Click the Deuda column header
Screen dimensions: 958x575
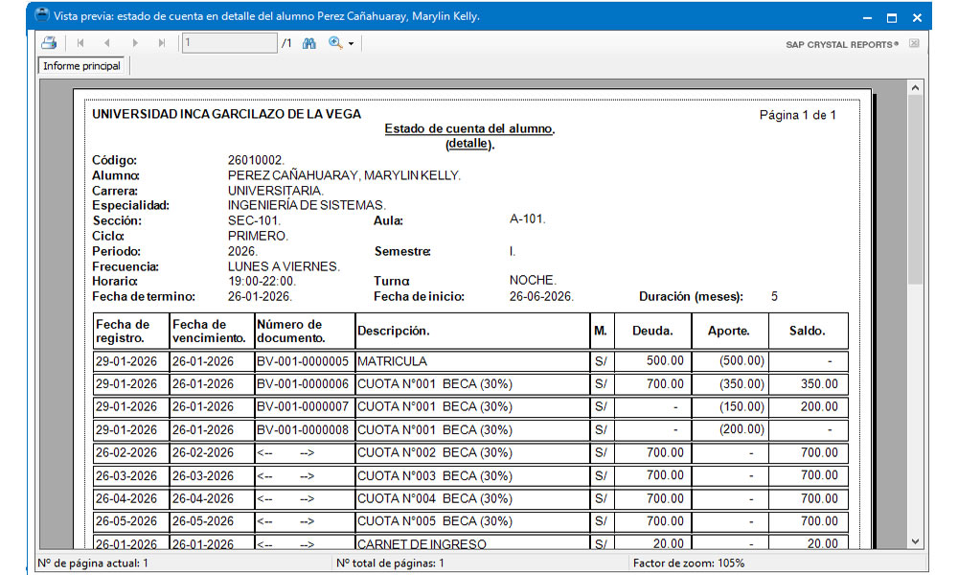pos(652,331)
